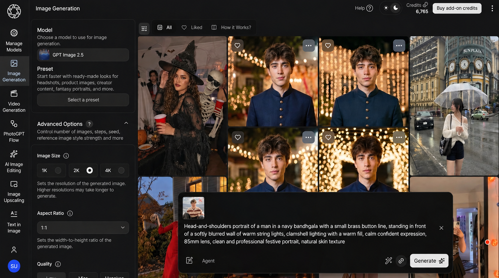Switch to light theme
This screenshot has width=499, height=278.
[x=386, y=8]
